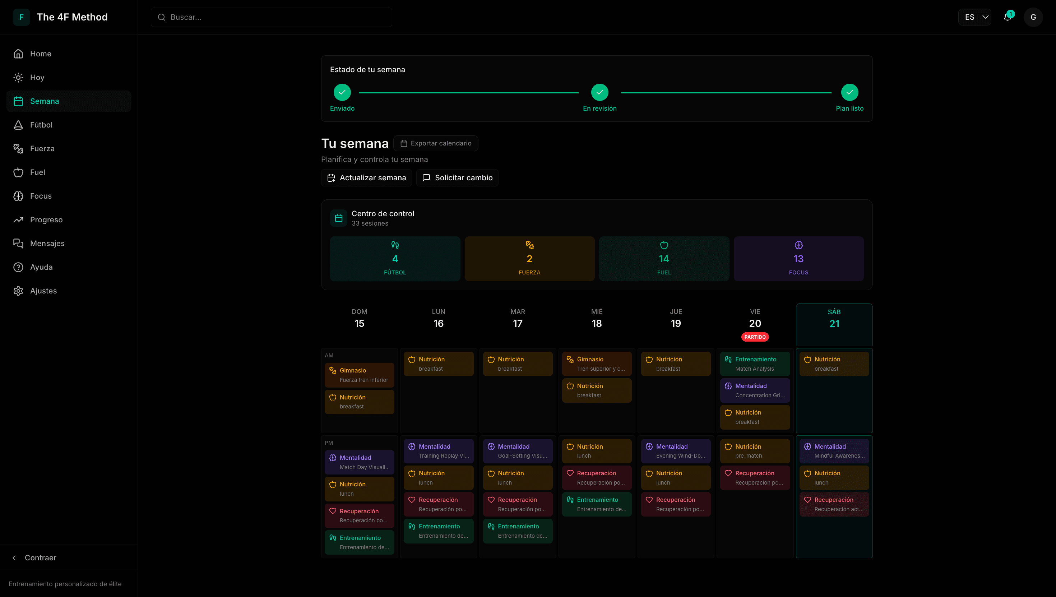
Task: Open the G user avatar menu
Action: (x=1033, y=17)
